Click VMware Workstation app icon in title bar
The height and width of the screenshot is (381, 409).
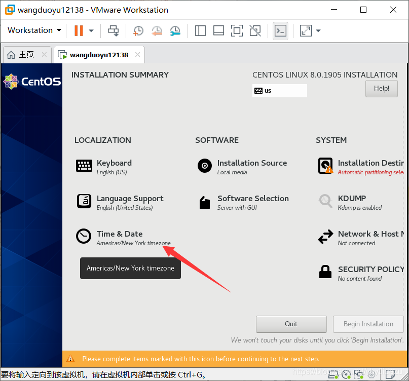[x=10, y=10]
